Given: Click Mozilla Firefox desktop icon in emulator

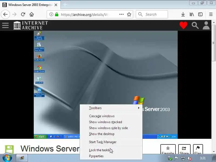Looking at the screenshot, I should [x=39, y=58].
